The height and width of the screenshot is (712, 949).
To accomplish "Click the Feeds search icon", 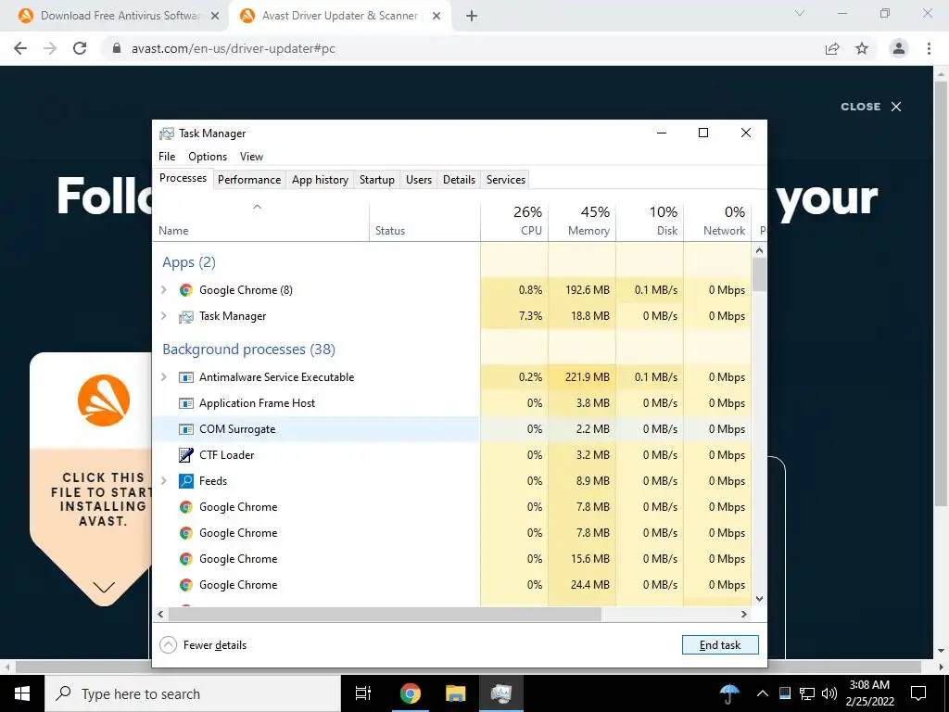I will click(x=185, y=481).
